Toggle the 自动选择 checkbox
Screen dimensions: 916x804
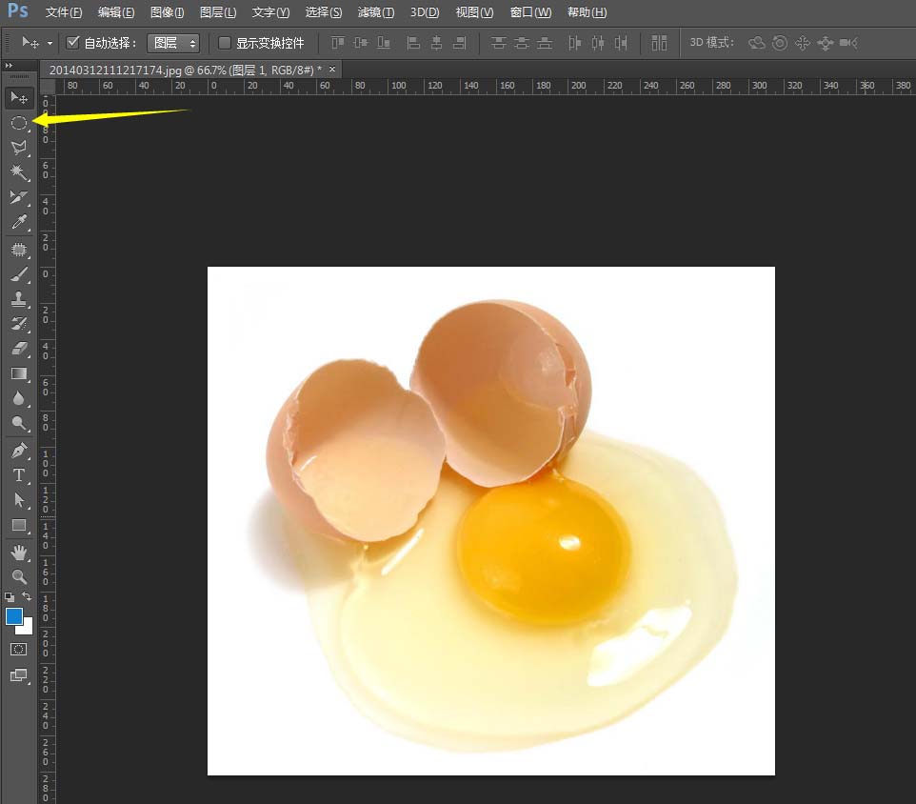click(x=73, y=43)
